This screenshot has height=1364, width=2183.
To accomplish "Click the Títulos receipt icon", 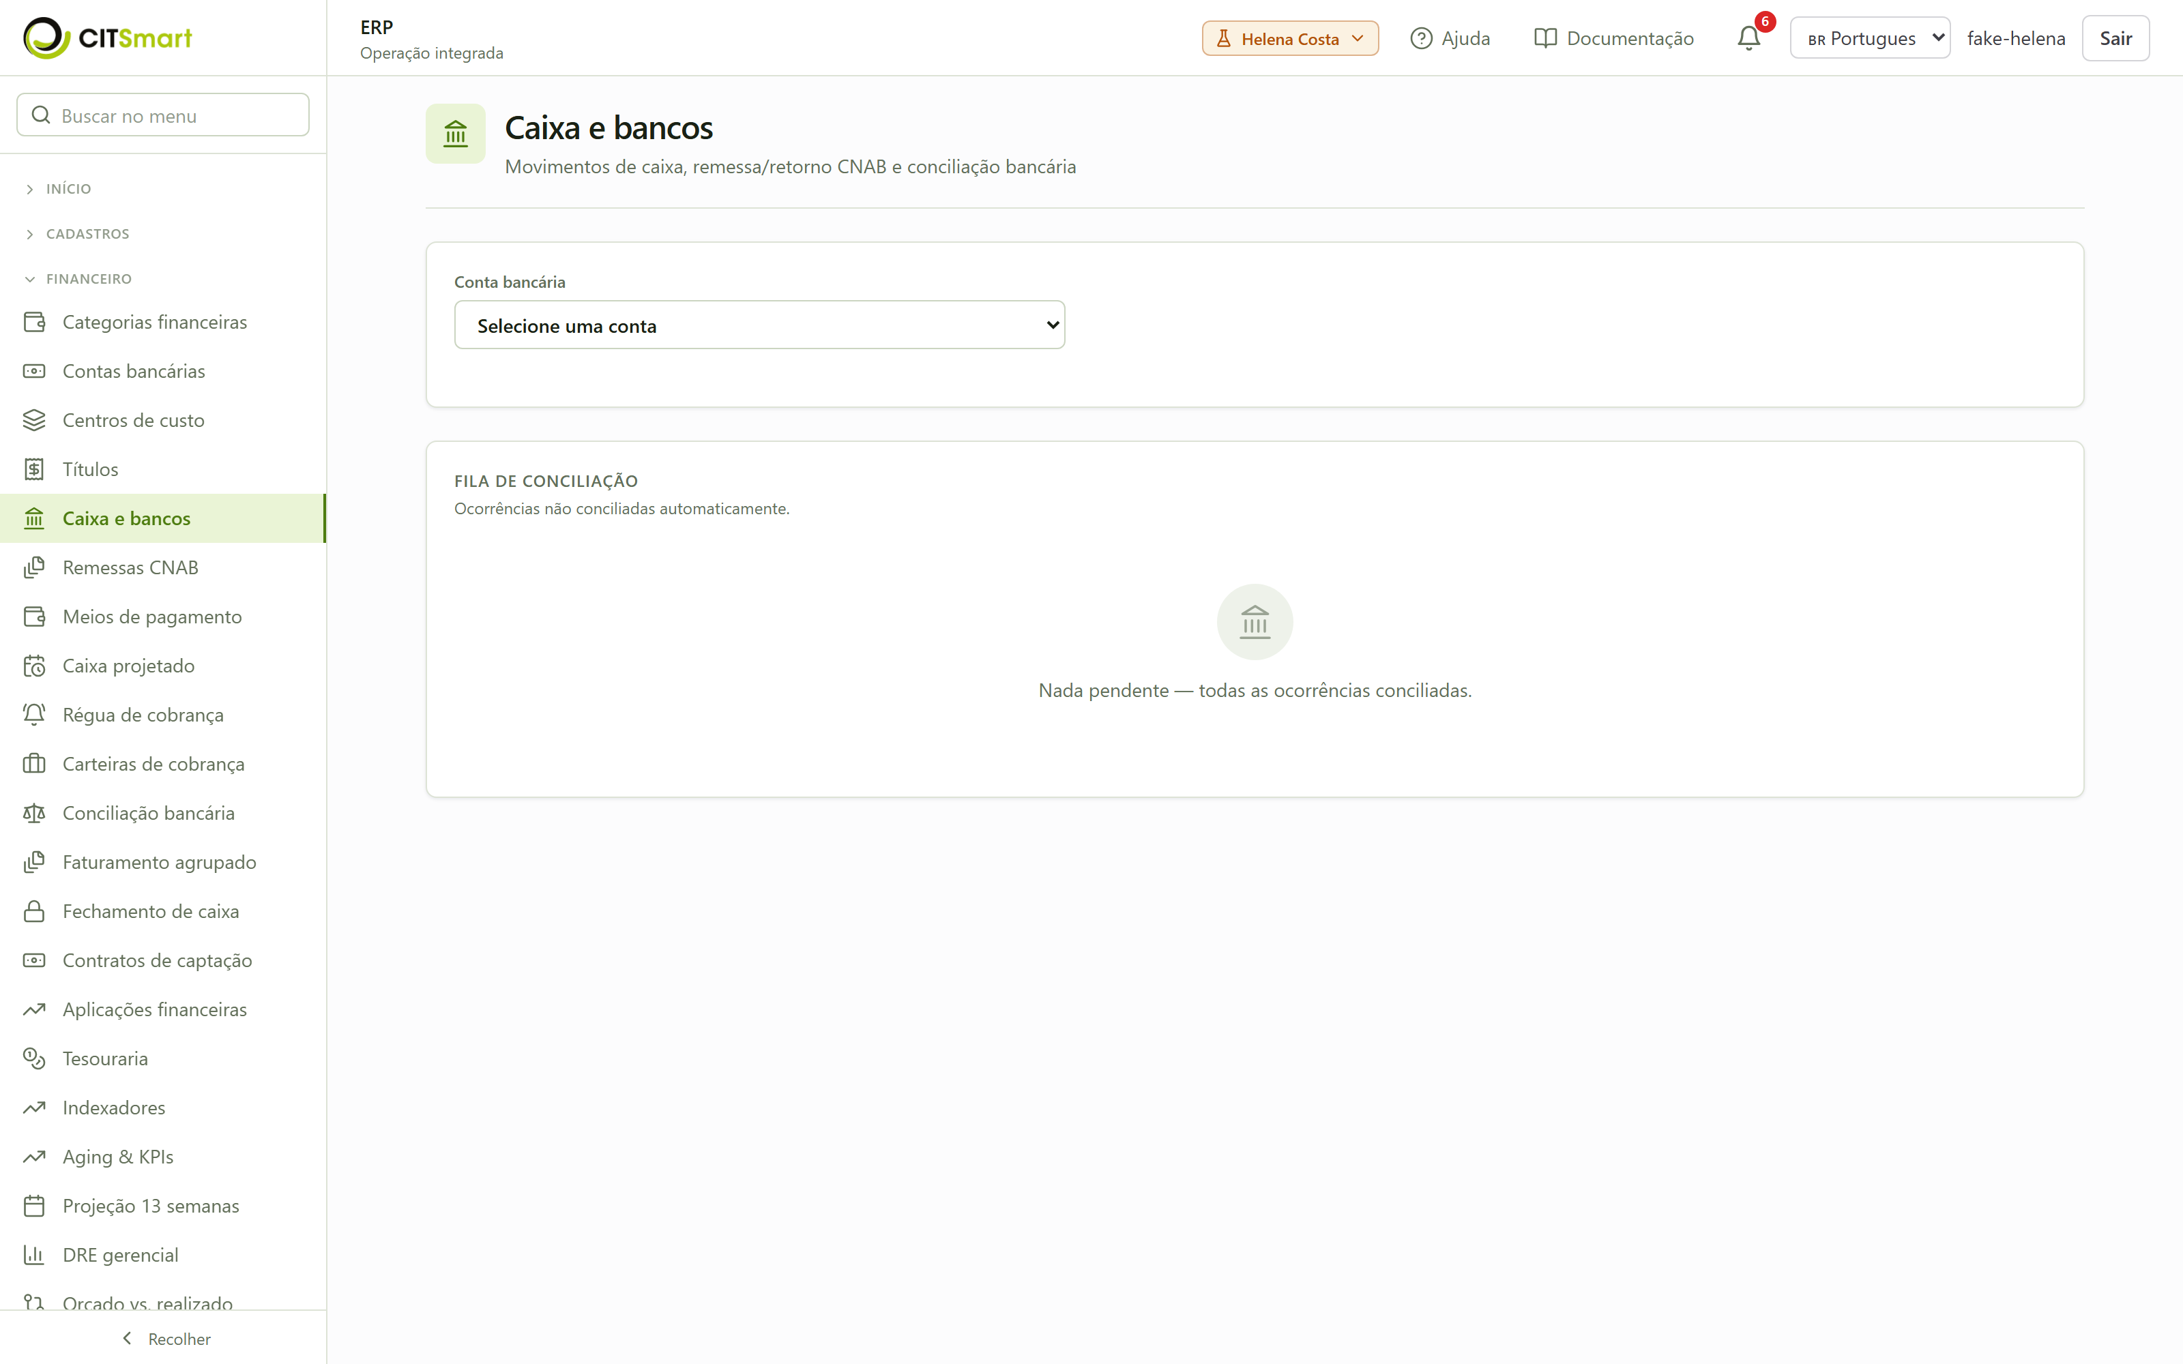I will [34, 469].
